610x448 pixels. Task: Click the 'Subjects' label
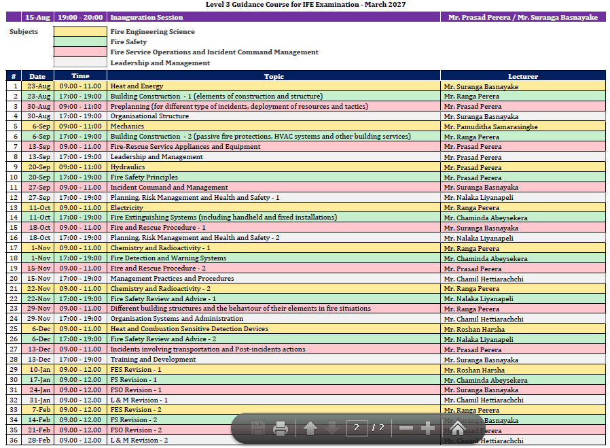(24, 31)
